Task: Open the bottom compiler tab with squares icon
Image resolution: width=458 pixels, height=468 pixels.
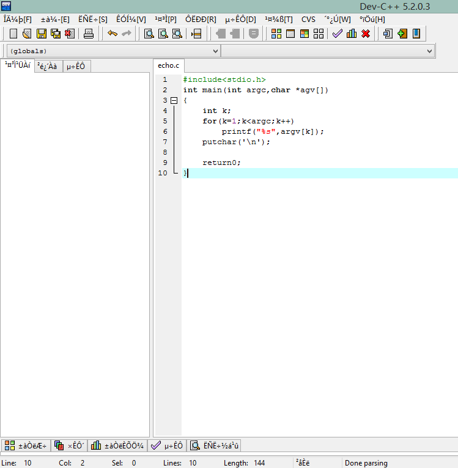Action: point(26,445)
